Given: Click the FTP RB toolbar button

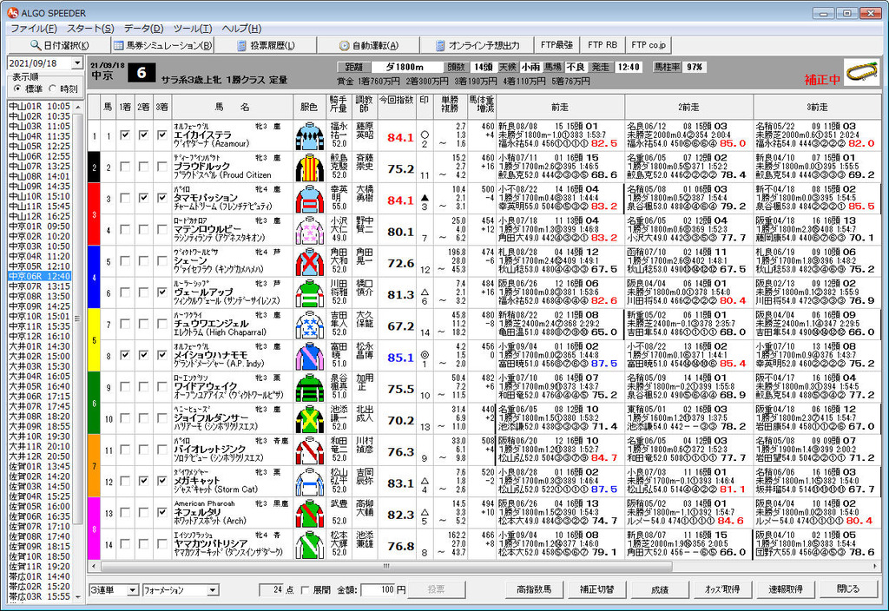Looking at the screenshot, I should tap(603, 45).
